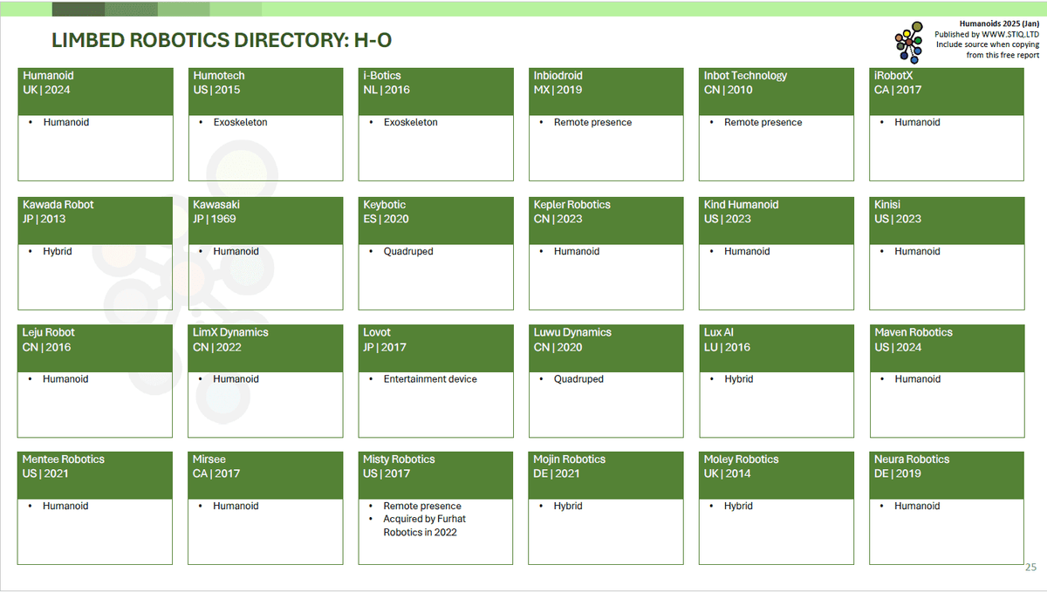
Task: Click the Lovot card title
Action: 377,333
